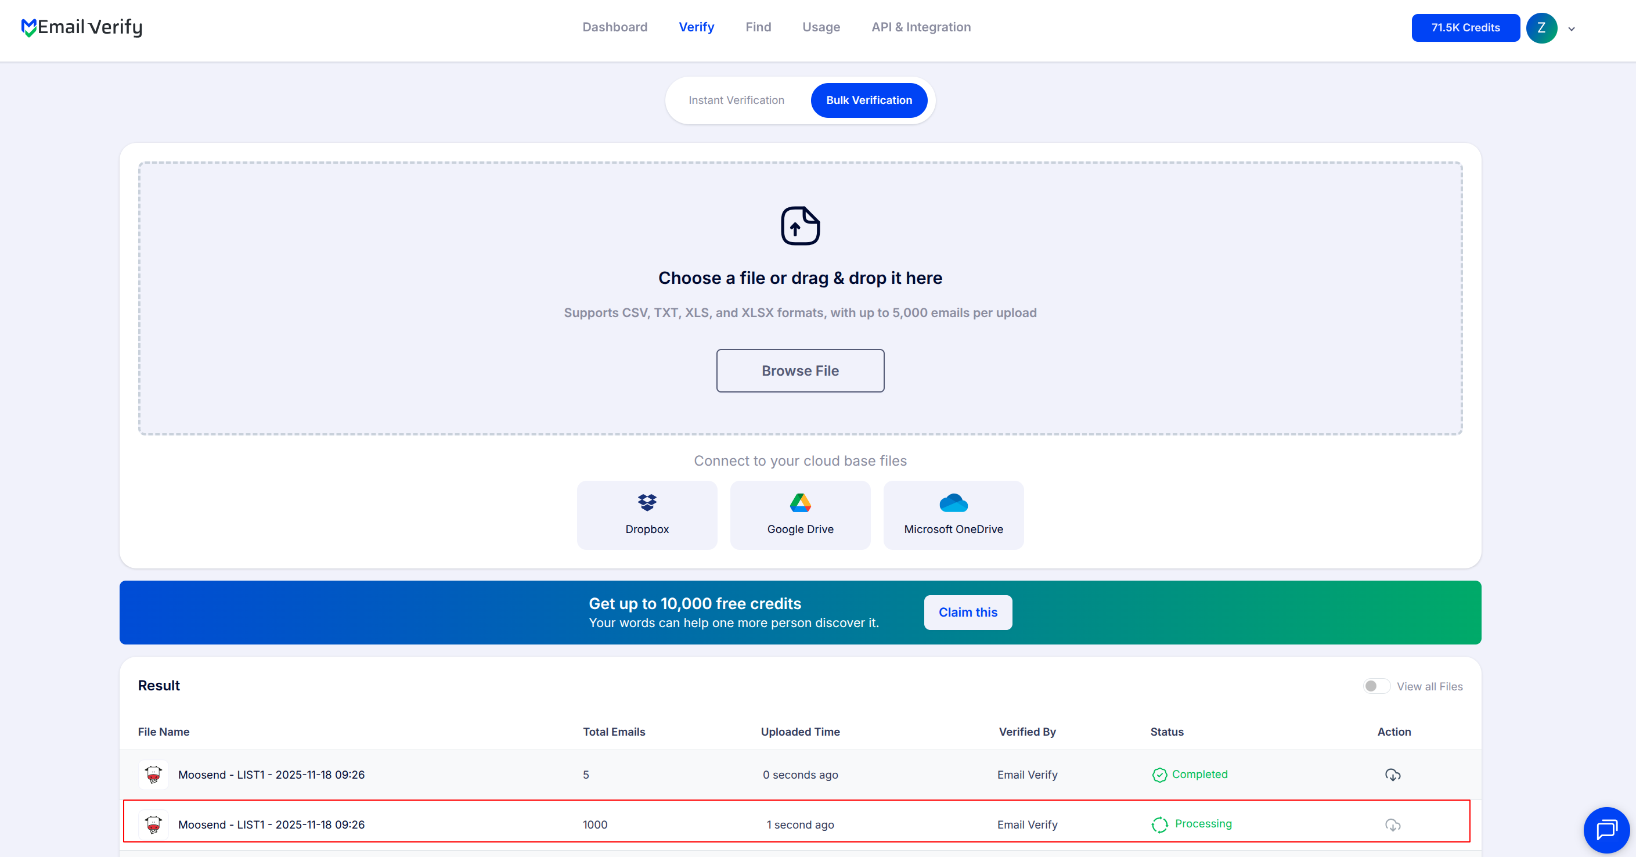Screen dimensions: 1636x857
Task: Click the Action column header
Action: pos(1394,732)
